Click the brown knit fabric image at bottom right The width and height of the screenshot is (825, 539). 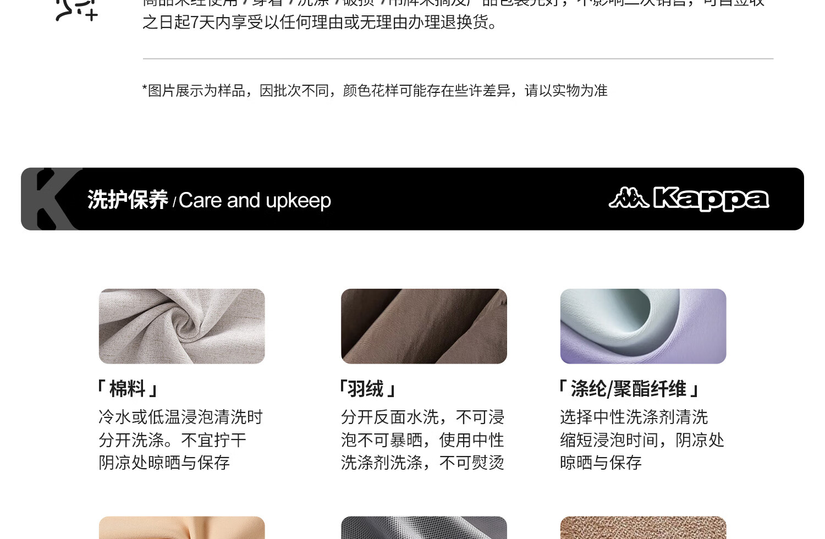[x=643, y=527]
